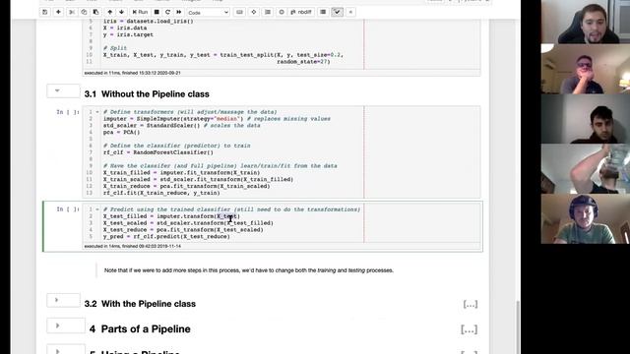The height and width of the screenshot is (354, 630).
Task: Click the diamond-shaped toolbar icon
Action: (x=254, y=12)
